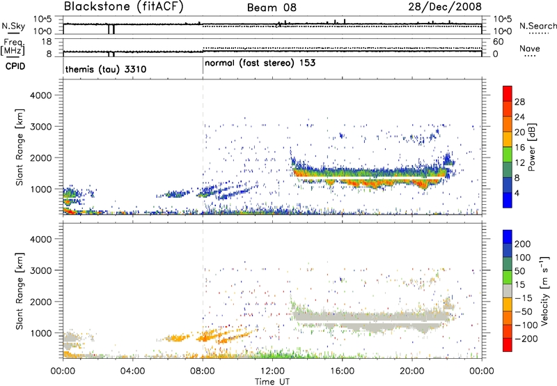
Task: Click the date '28/Dec/2008'
Action: (445, 7)
